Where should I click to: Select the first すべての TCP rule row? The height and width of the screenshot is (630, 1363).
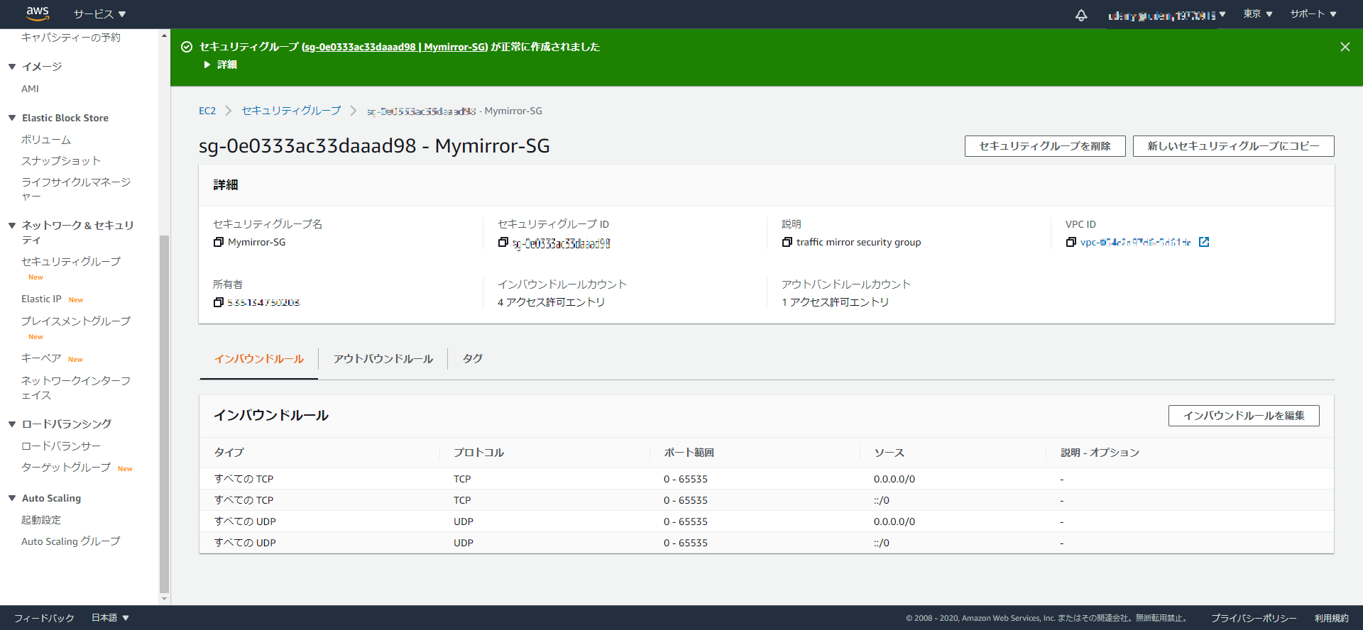pos(767,479)
